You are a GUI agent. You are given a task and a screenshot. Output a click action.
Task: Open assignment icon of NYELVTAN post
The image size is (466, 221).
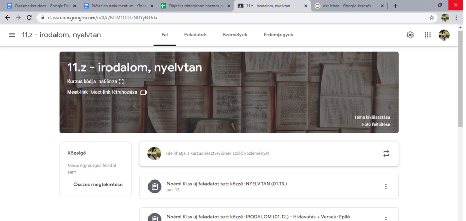coord(155,187)
